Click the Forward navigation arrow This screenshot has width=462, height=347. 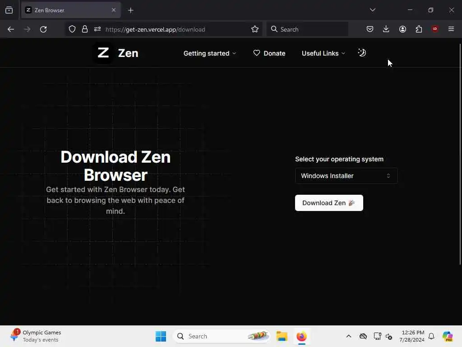27,29
